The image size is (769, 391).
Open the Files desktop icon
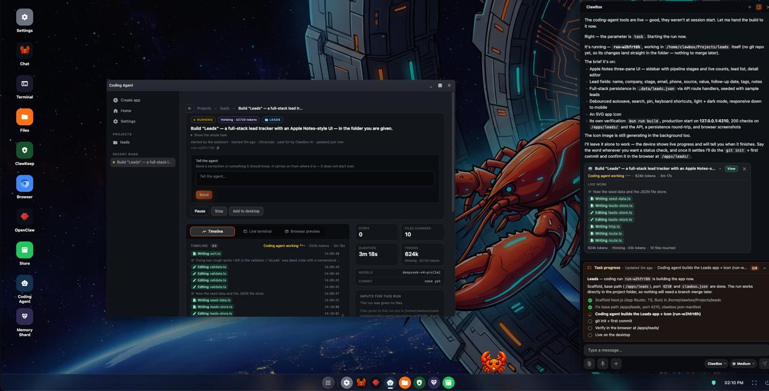coord(25,117)
